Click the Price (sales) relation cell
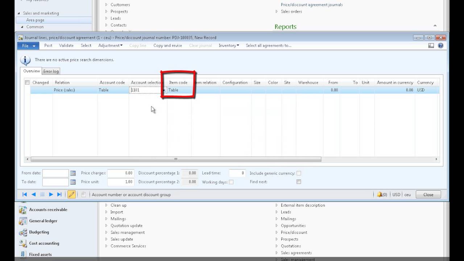 coord(75,90)
